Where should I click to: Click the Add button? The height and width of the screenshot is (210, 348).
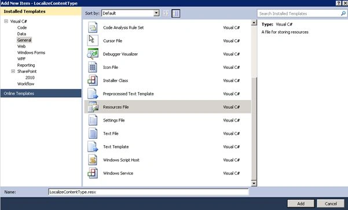pos(301,204)
